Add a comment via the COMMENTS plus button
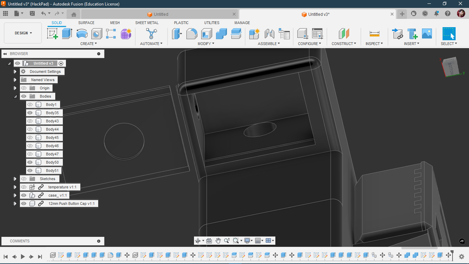The image size is (469, 264). coord(99,241)
